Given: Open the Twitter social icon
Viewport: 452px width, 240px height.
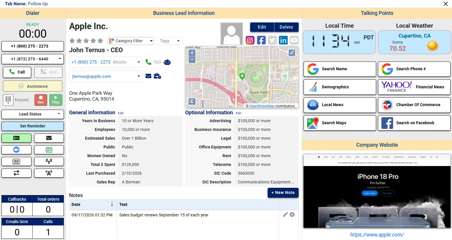Looking at the screenshot, I should 272,40.
